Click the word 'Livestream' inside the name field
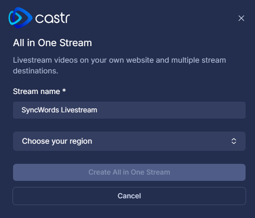Image resolution: width=255 pixels, height=218 pixels. click(x=79, y=110)
